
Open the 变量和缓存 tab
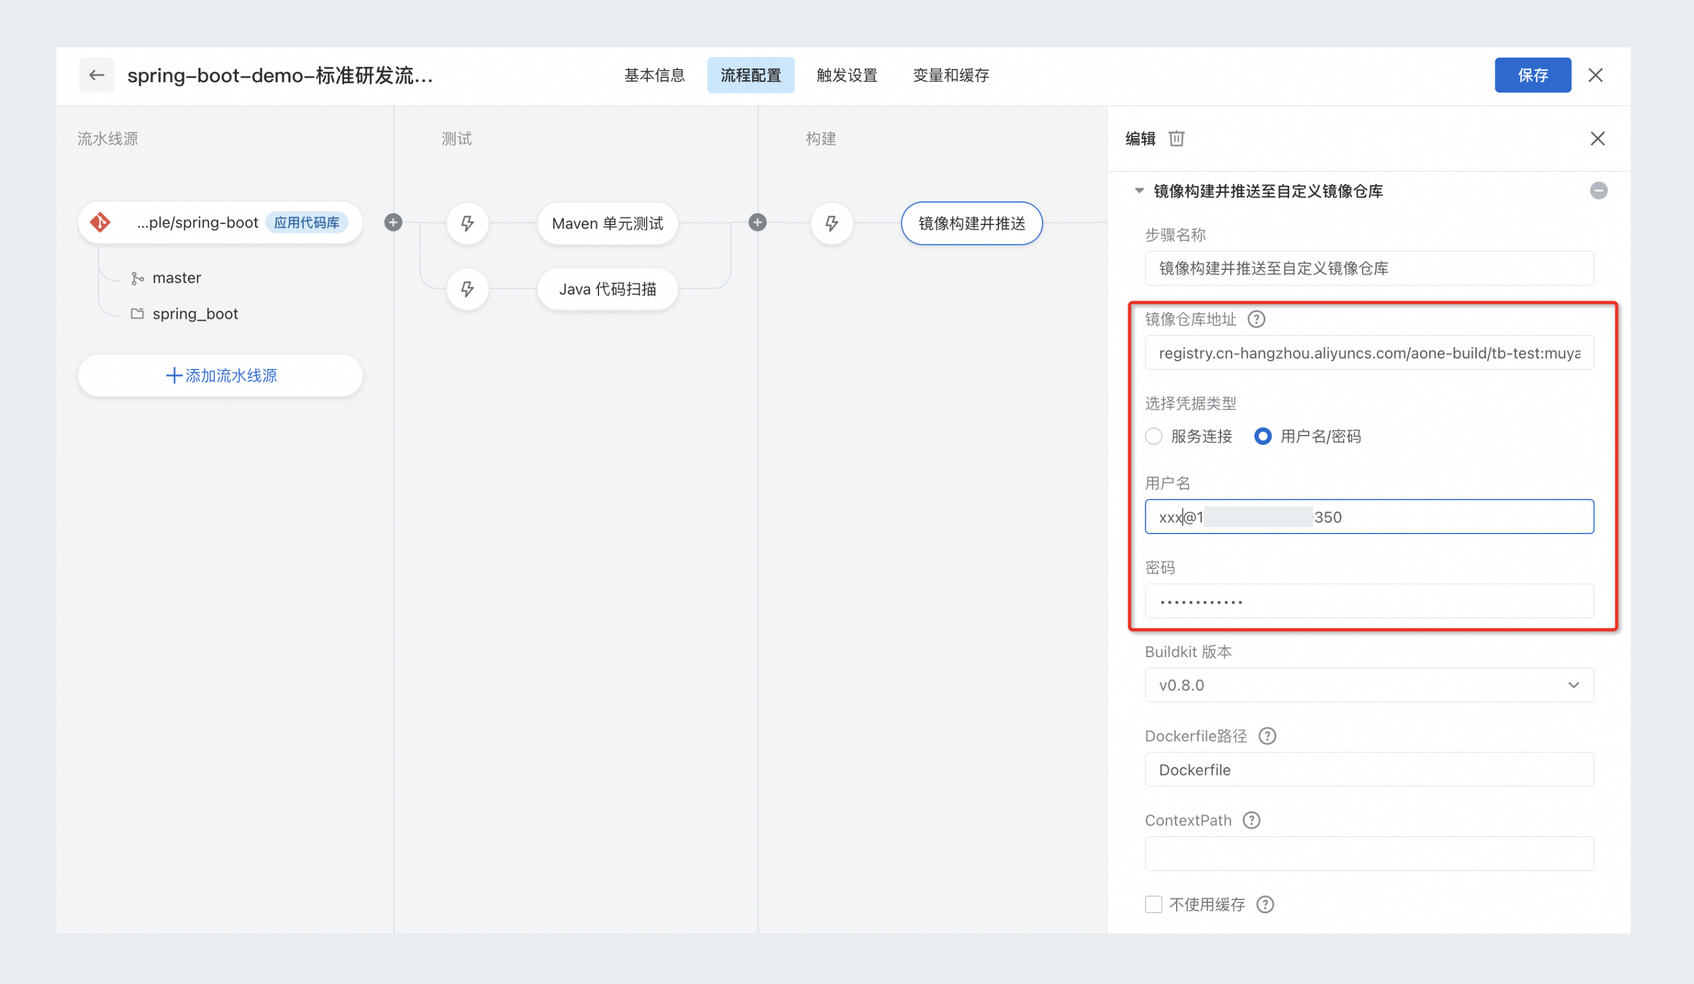click(x=951, y=75)
